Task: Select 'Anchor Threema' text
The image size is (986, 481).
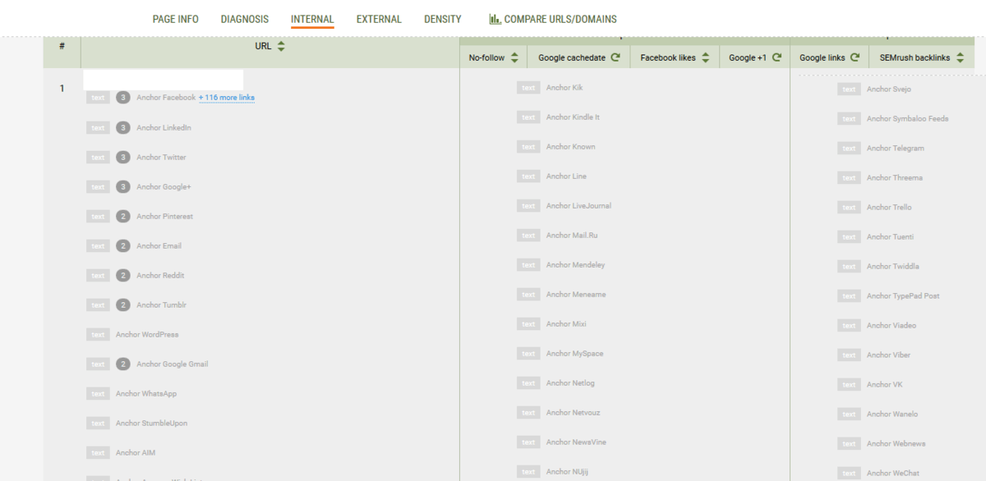Action: [x=895, y=178]
